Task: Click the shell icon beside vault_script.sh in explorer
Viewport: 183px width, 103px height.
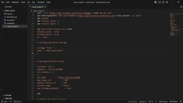Action: (5, 26)
